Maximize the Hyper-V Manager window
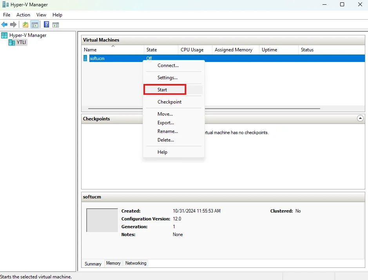The width and height of the screenshot is (368, 280). coord(342,4)
